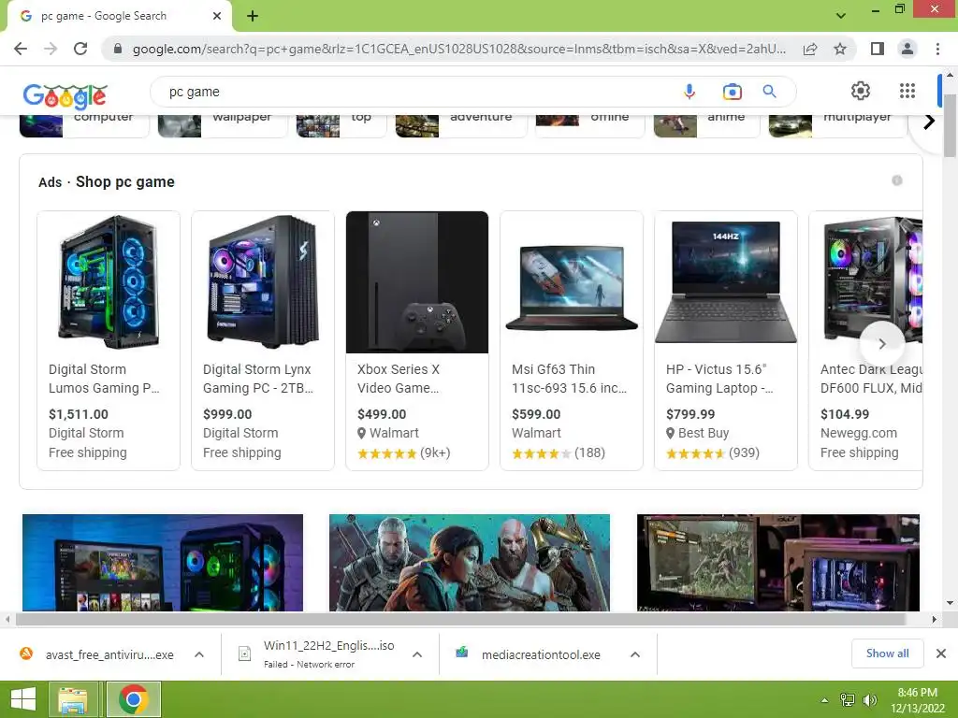Screen dimensions: 958x718
Task: Open HP - Victus 15.6" Gaming Laptop link
Action: click(x=719, y=379)
